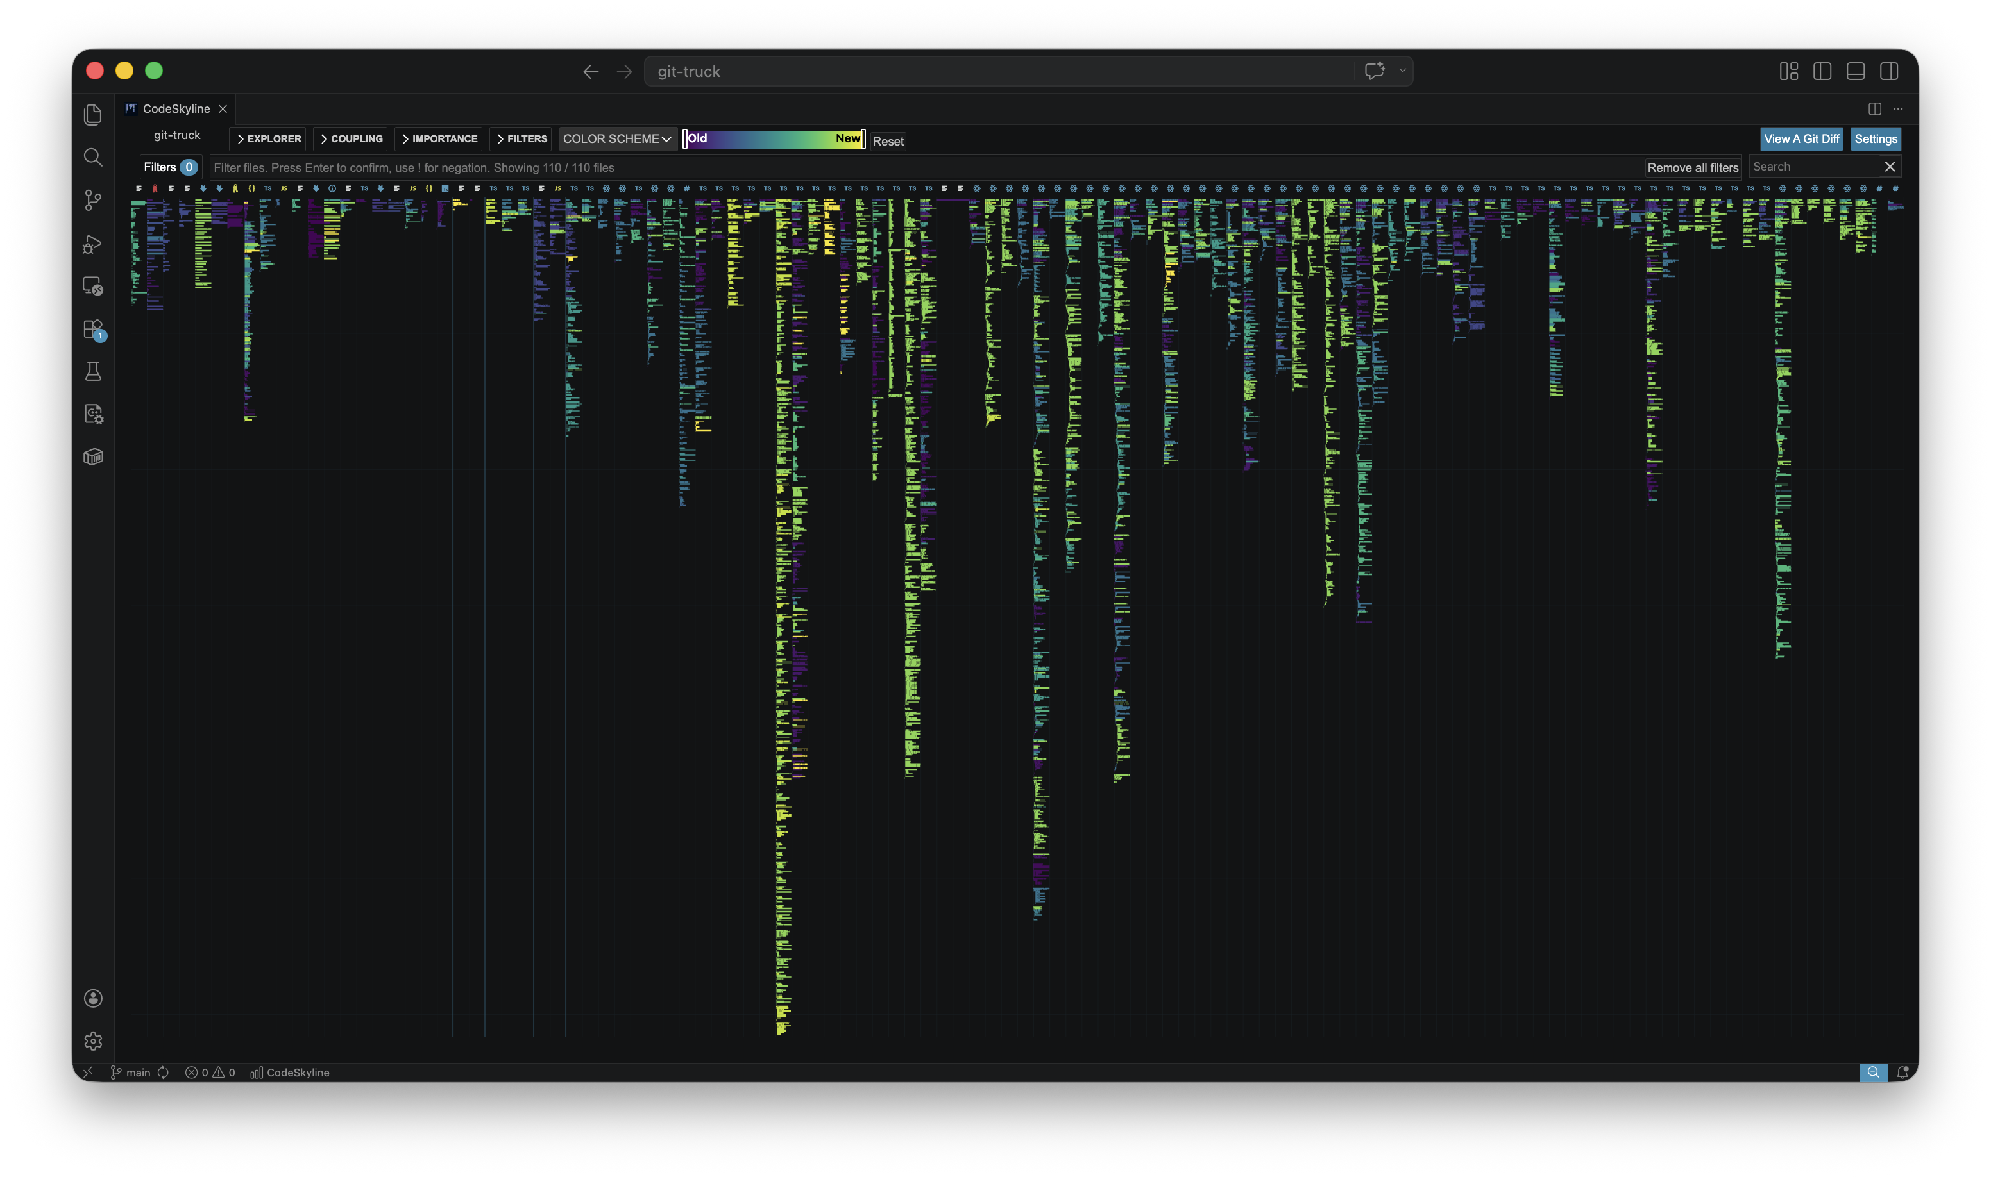1991x1177 pixels.
Task: Open the Explorer view in activity bar
Action: coord(93,114)
